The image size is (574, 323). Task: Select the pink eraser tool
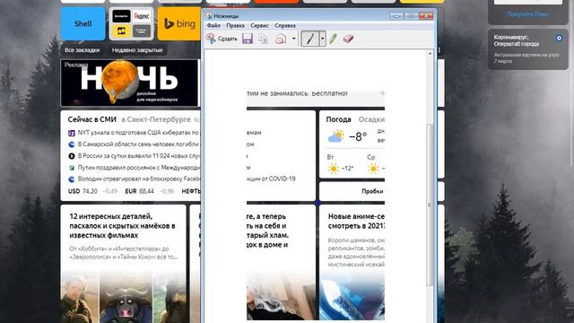(x=348, y=39)
